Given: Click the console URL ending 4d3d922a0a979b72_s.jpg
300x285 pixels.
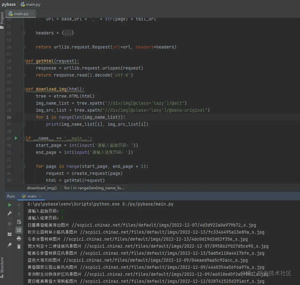Looking at the screenshot, I should 164,225.
